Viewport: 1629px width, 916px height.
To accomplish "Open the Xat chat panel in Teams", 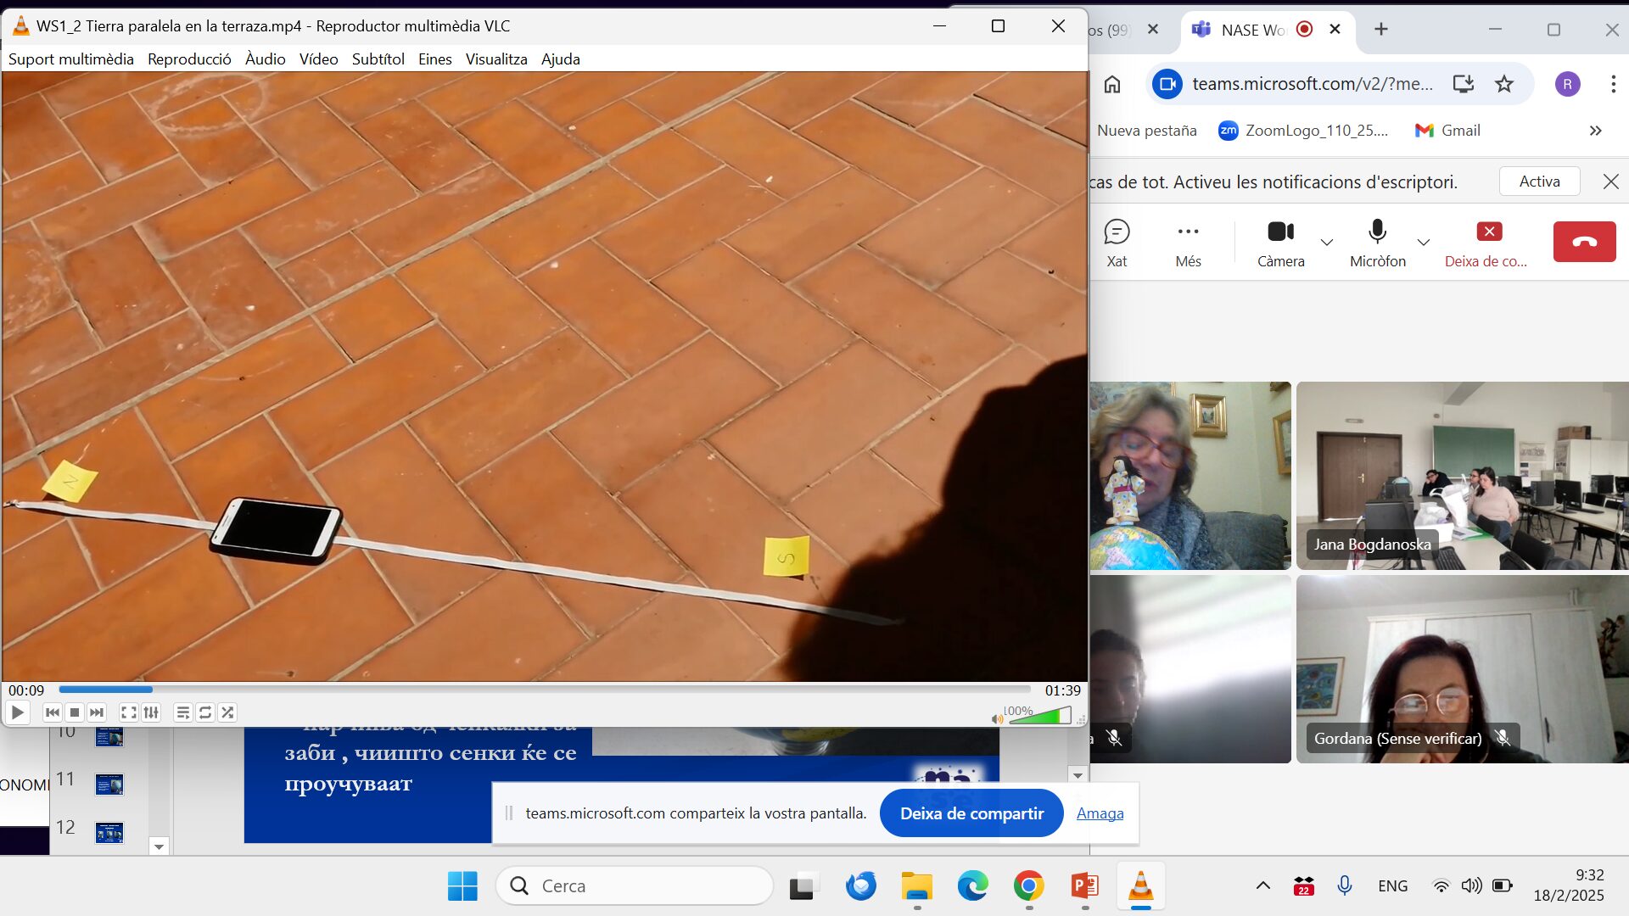I will [x=1117, y=243].
